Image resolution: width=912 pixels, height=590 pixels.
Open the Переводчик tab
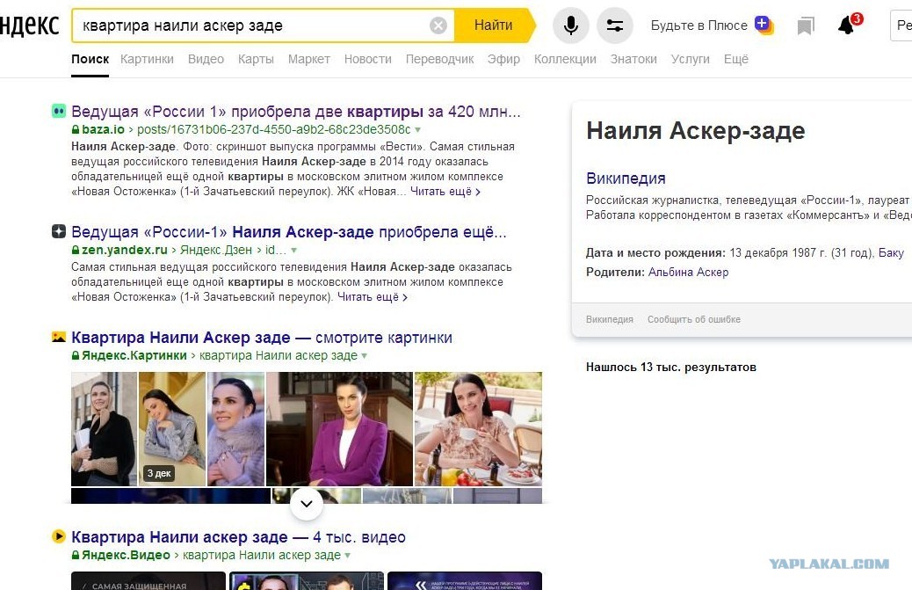pyautogui.click(x=439, y=59)
